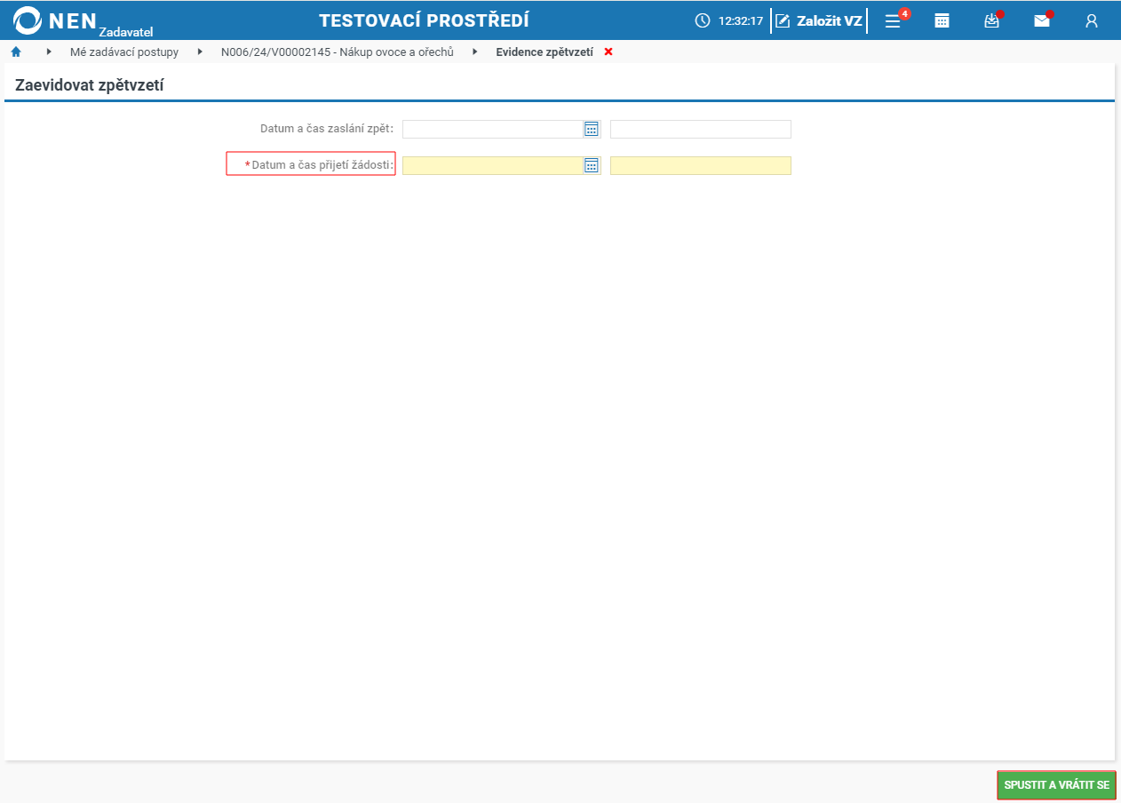This screenshot has width=1121, height=803.
Task: Close the Evidence zpětvzetí breadcrumb with the red X
Action: (608, 52)
